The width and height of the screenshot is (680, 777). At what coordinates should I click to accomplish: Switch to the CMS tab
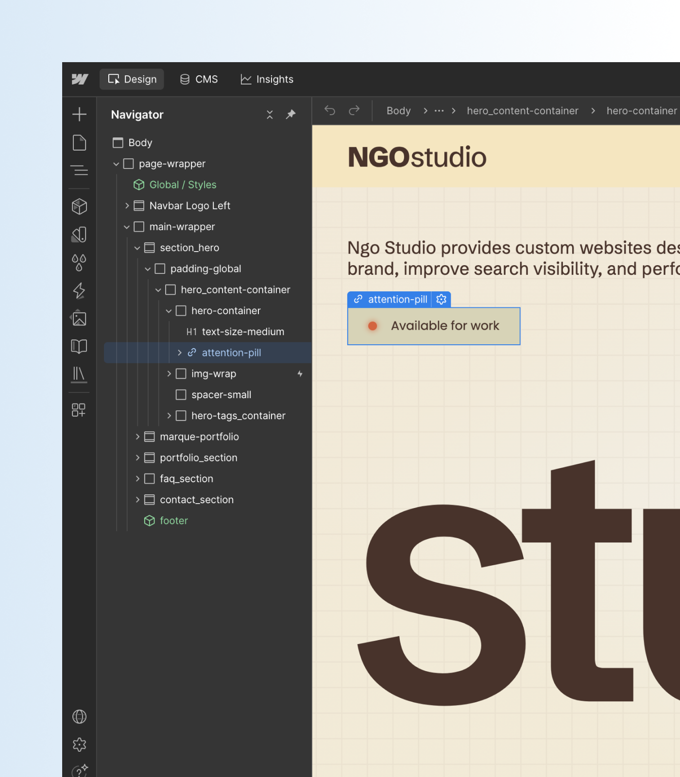(x=199, y=79)
